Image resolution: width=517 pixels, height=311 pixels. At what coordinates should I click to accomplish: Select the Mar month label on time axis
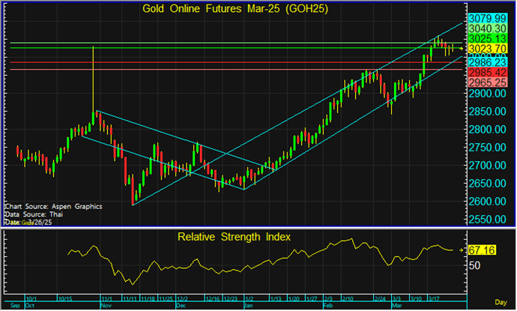[396, 306]
